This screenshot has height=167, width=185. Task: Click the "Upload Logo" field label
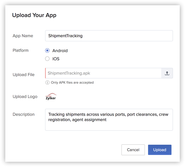(25, 97)
